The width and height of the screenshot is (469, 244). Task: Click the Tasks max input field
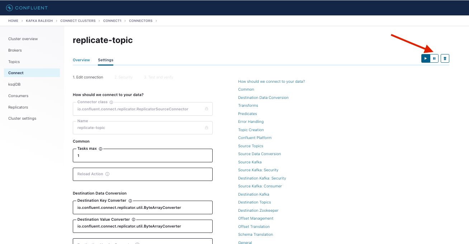point(143,156)
